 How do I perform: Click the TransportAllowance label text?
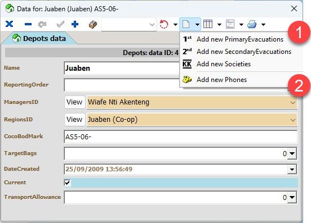[x=32, y=197]
